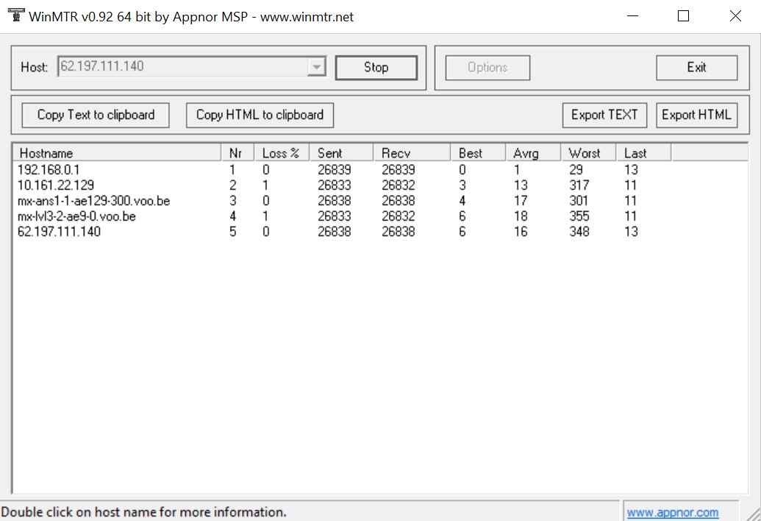Grab the window size grip corner
This screenshot has width=761, height=521.
(x=753, y=514)
